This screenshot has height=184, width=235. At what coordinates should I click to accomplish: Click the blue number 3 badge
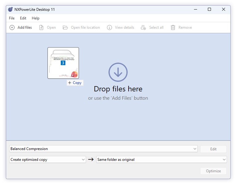point(63,63)
